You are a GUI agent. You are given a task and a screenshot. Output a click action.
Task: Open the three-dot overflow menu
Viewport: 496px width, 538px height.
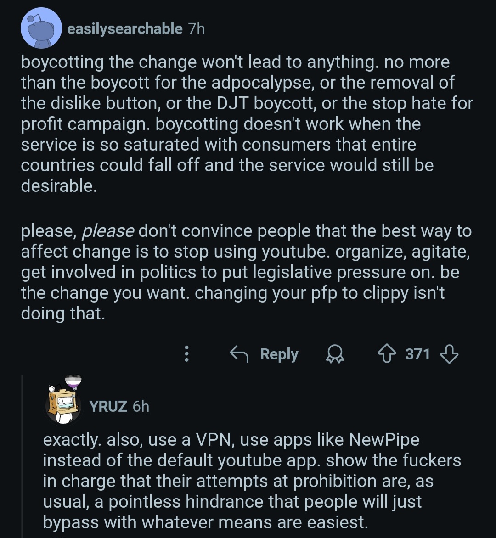pos(187,353)
